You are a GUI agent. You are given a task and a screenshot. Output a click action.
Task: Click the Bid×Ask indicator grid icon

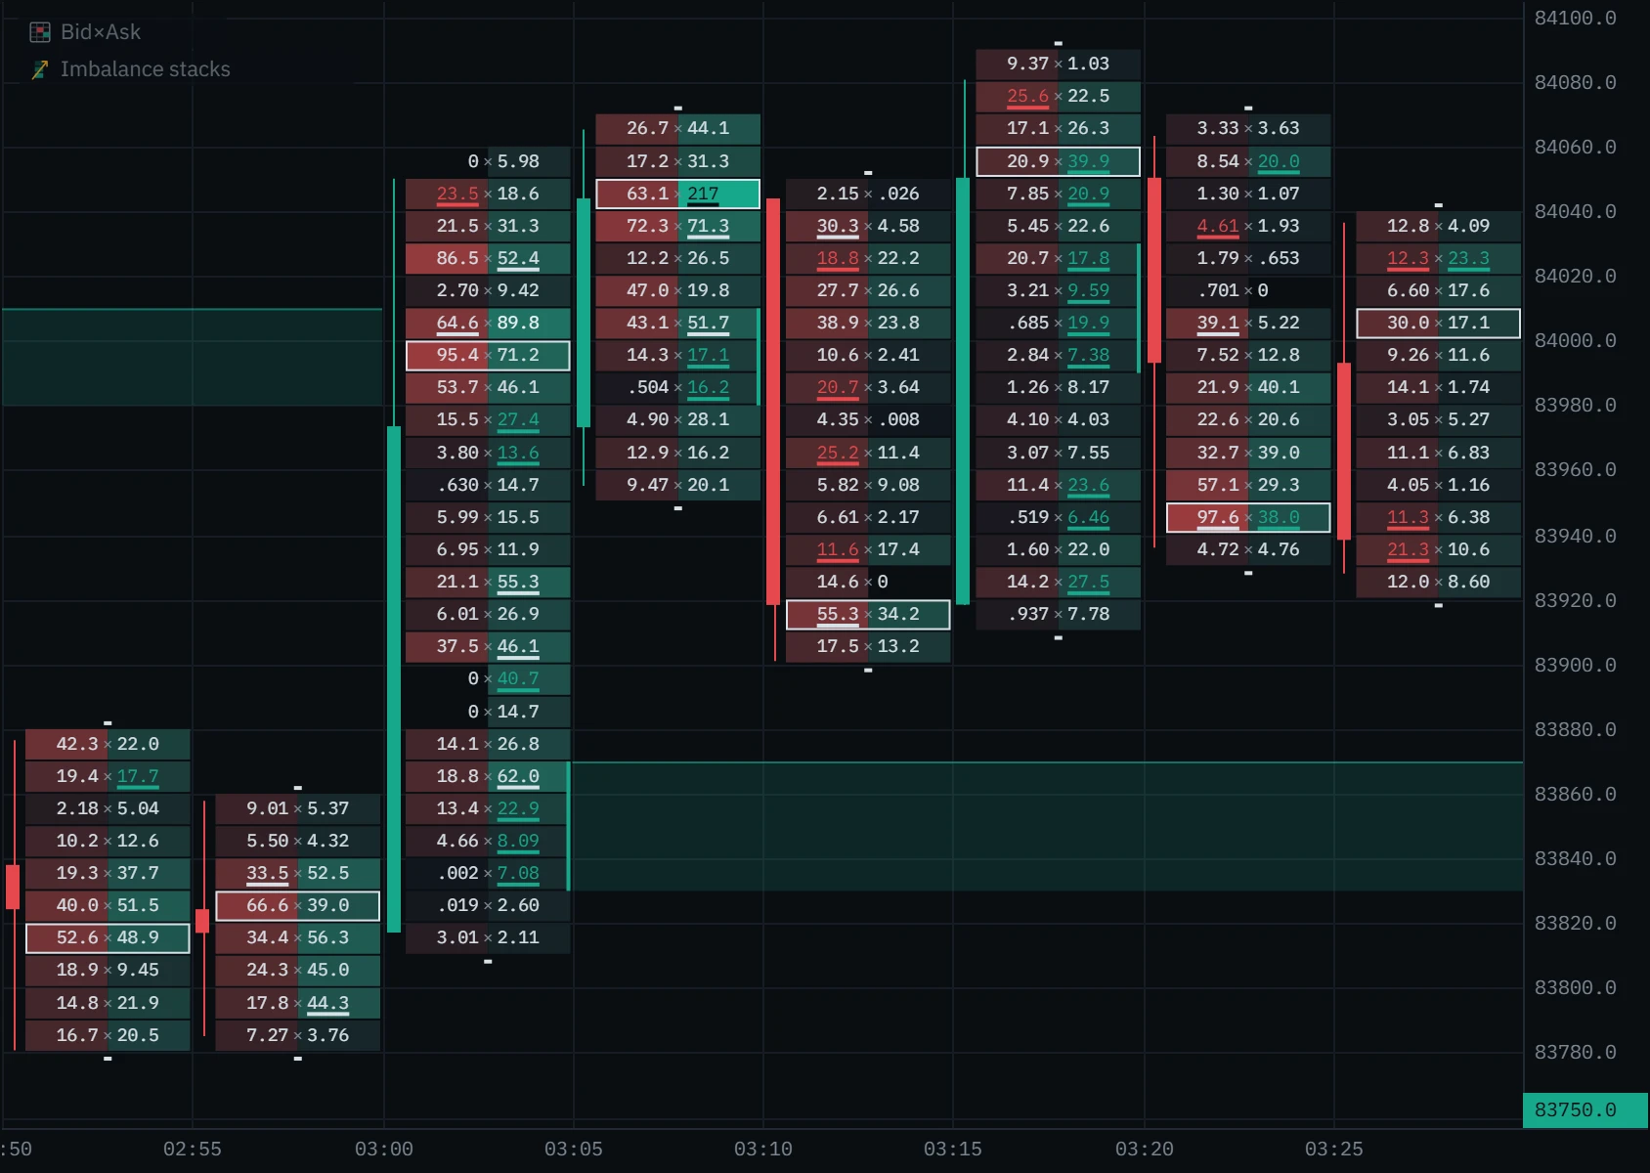(x=40, y=32)
